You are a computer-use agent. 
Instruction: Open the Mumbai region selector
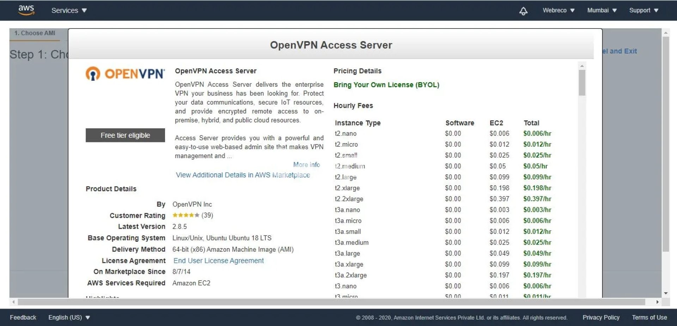point(602,11)
